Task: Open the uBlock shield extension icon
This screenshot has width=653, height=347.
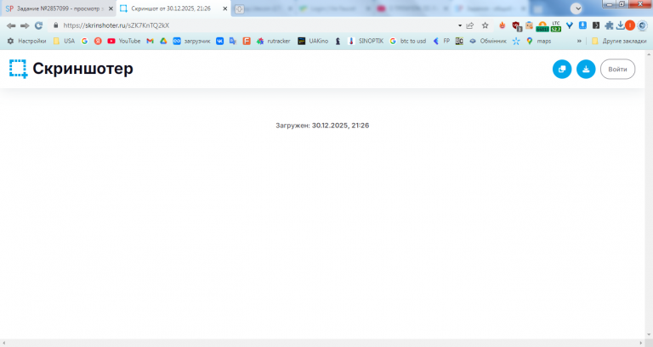Action: coord(516,26)
